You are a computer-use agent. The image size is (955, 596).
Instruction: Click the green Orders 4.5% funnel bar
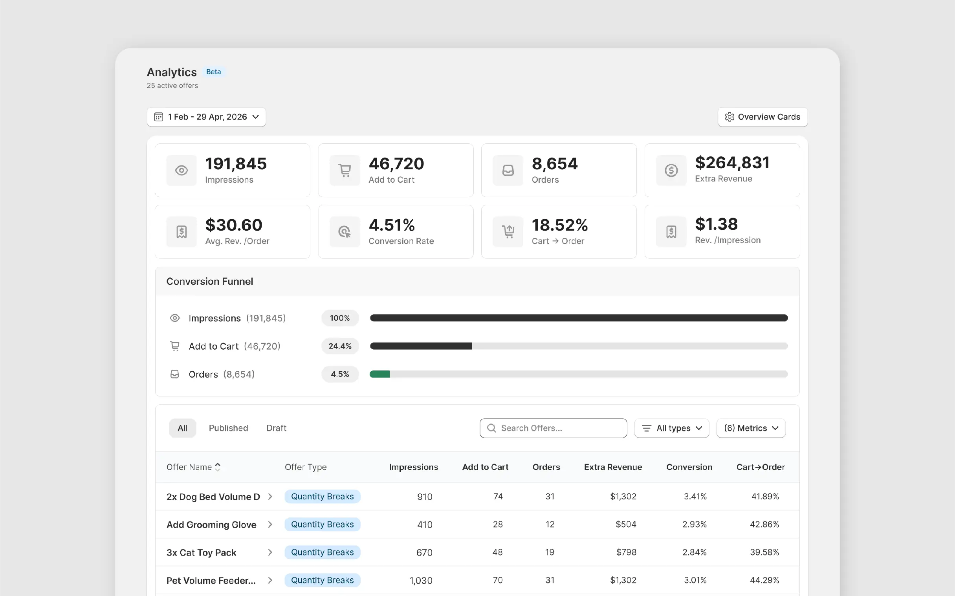pyautogui.click(x=379, y=374)
